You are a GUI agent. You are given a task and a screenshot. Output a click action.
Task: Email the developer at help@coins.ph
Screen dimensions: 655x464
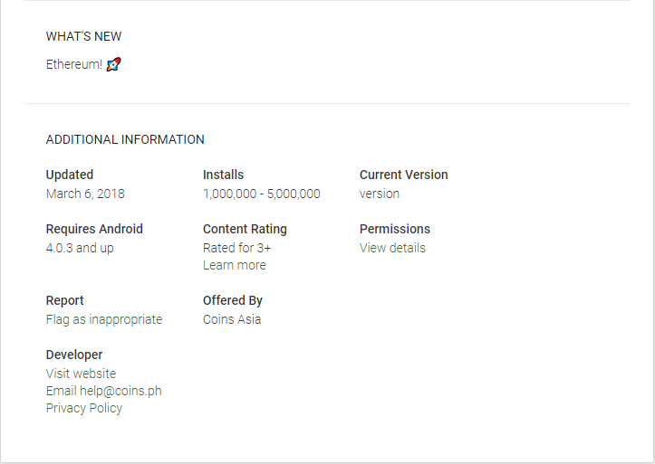pos(103,391)
